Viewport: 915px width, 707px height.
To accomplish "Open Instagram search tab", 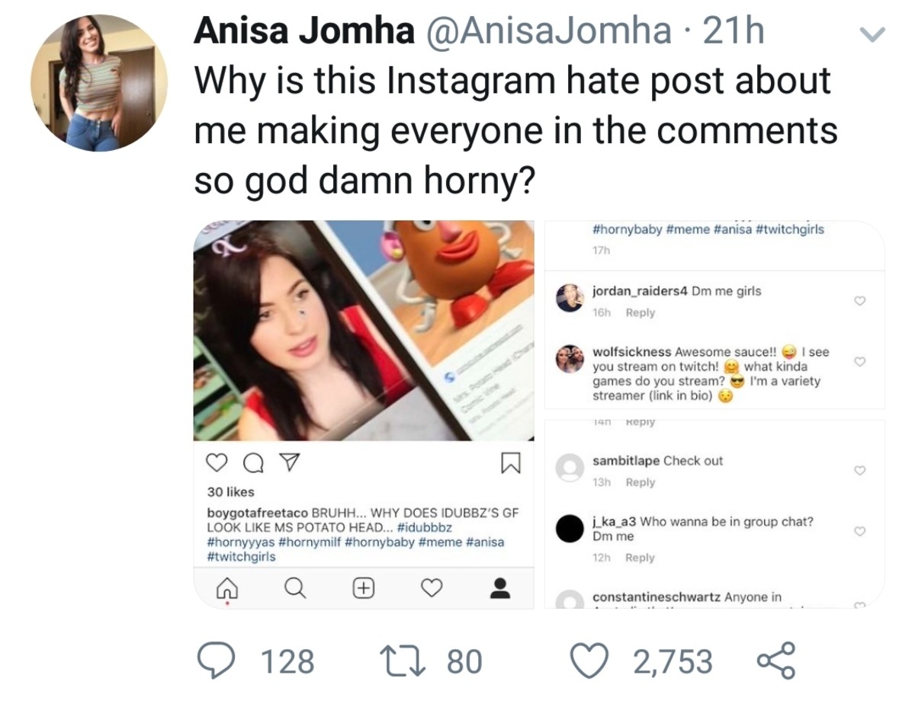I will tap(296, 588).
